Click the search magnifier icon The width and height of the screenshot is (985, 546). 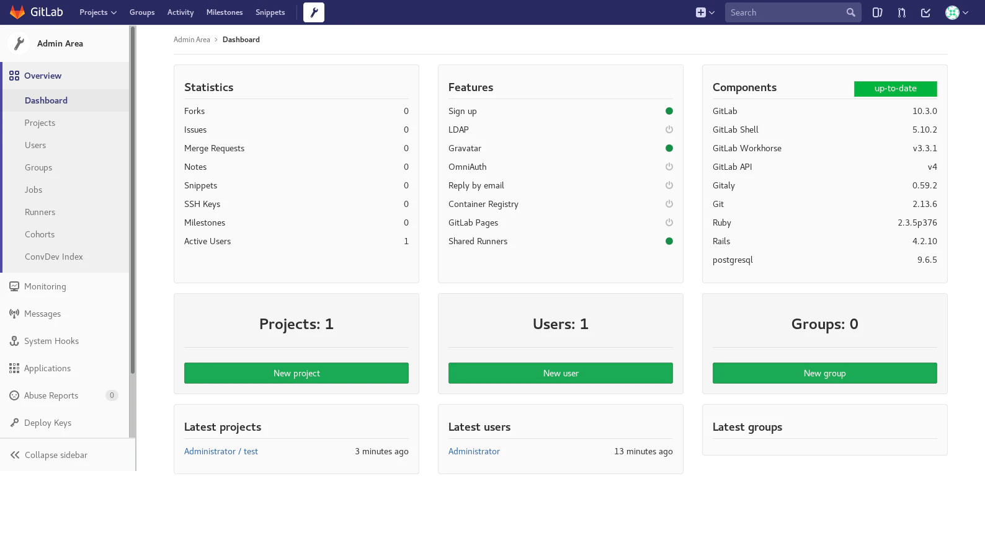[850, 12]
